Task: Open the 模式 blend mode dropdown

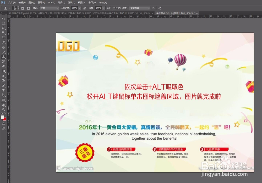Action: pyautogui.click(x=49, y=8)
